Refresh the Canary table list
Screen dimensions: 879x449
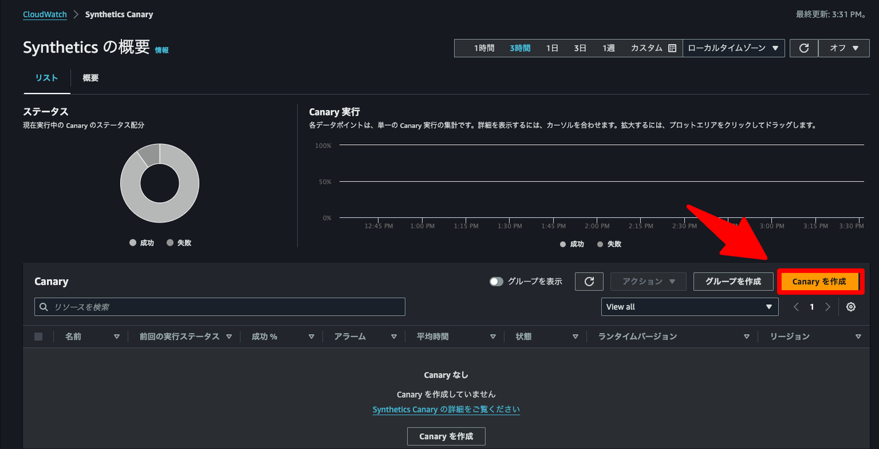[589, 282]
